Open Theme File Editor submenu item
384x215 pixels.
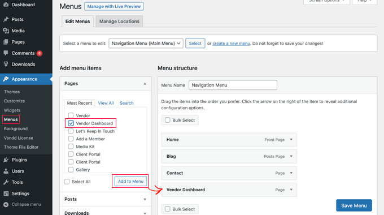click(21, 147)
